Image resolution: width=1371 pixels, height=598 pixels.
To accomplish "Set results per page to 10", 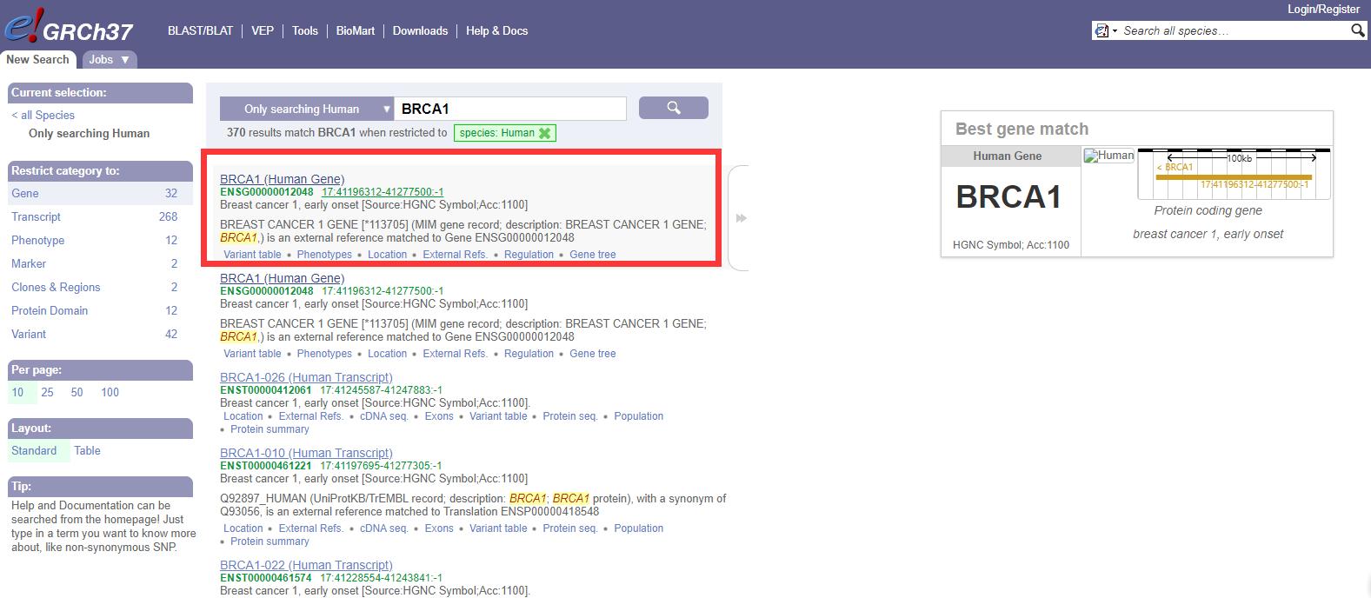I will click(x=17, y=392).
